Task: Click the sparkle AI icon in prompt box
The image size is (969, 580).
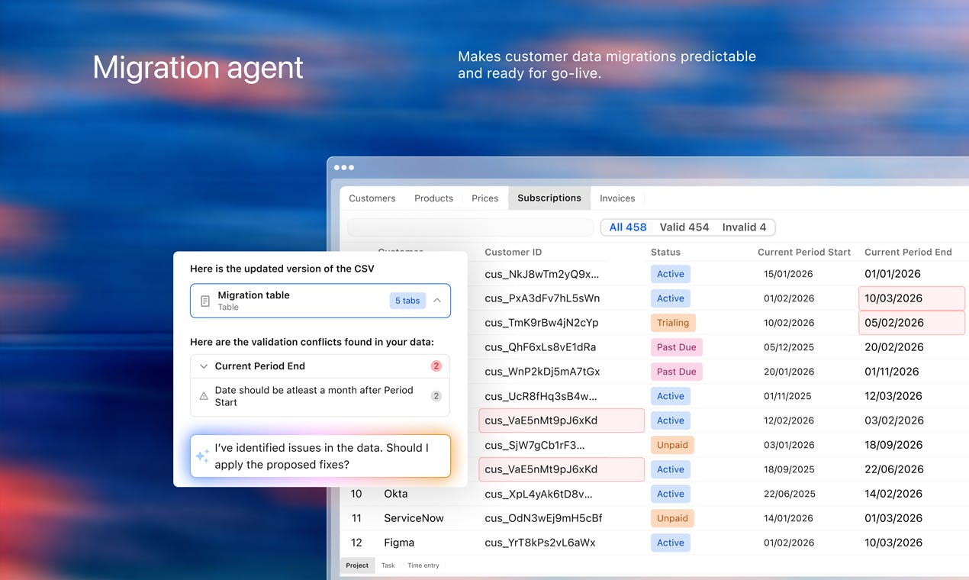Action: (x=202, y=456)
